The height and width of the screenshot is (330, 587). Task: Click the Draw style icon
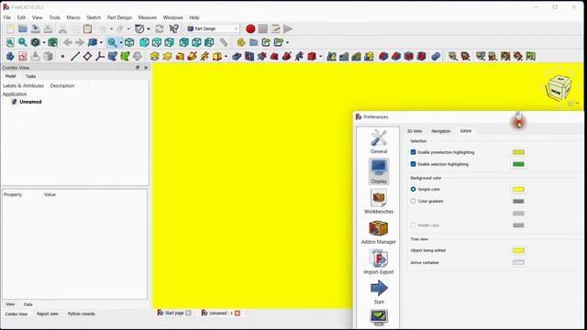click(35, 42)
